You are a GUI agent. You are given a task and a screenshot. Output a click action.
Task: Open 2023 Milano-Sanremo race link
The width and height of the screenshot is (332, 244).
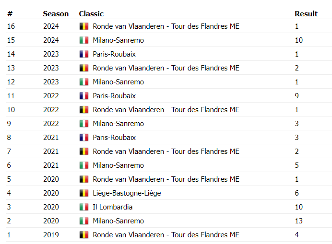click(x=118, y=82)
